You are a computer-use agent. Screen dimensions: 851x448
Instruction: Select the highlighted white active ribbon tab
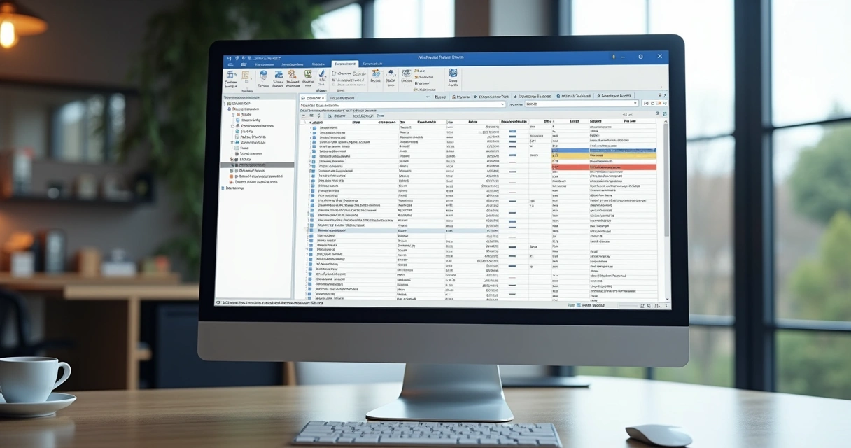(344, 63)
